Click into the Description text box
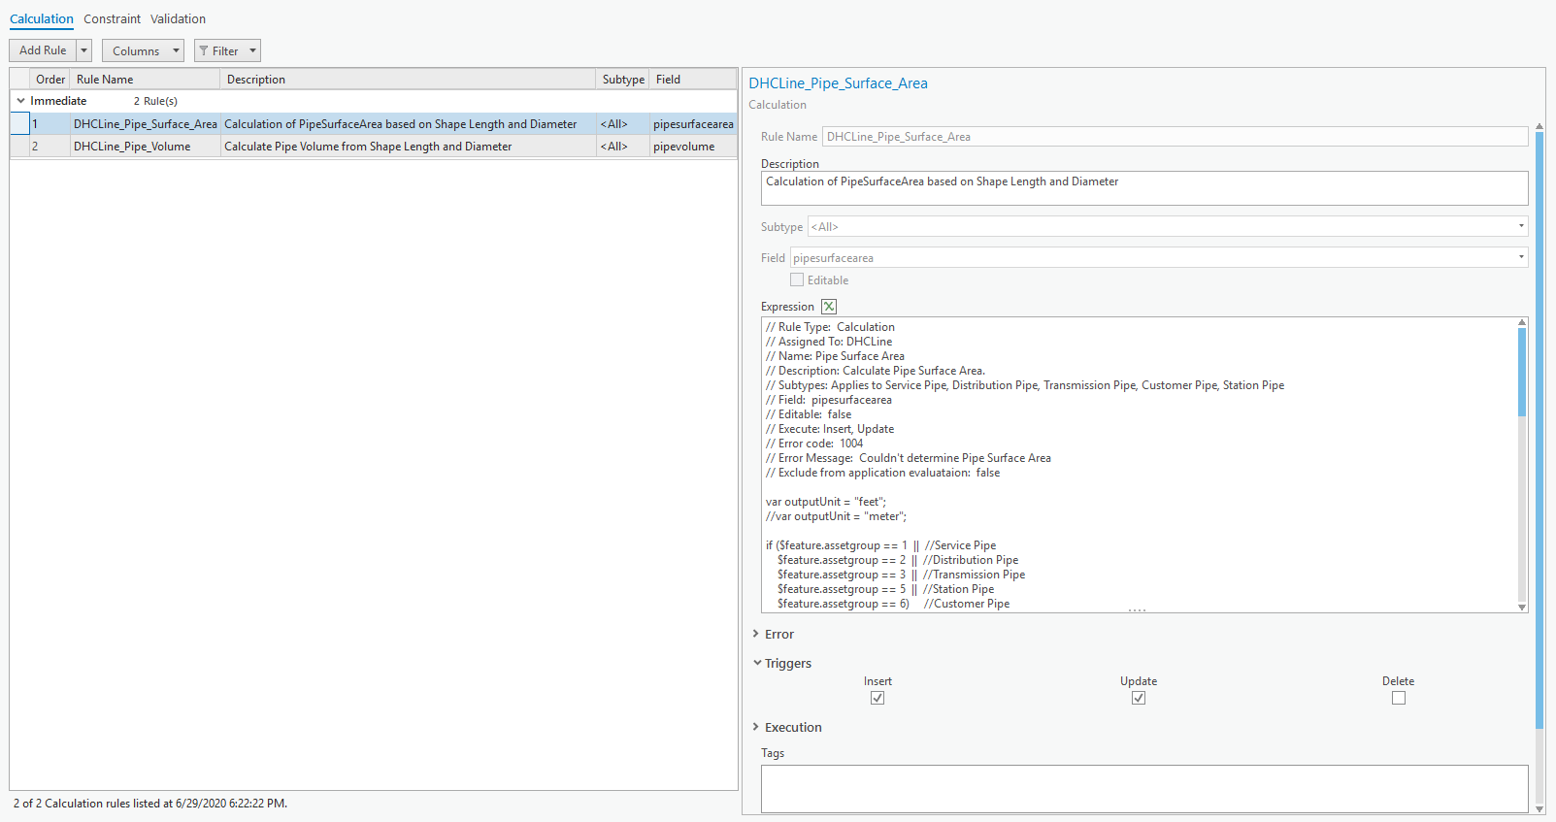The width and height of the screenshot is (1556, 822). [1144, 188]
